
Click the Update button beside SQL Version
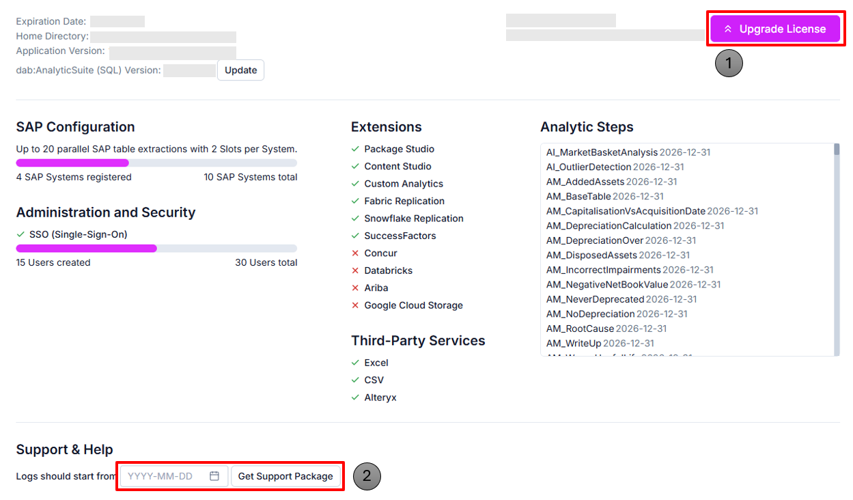pyautogui.click(x=241, y=70)
